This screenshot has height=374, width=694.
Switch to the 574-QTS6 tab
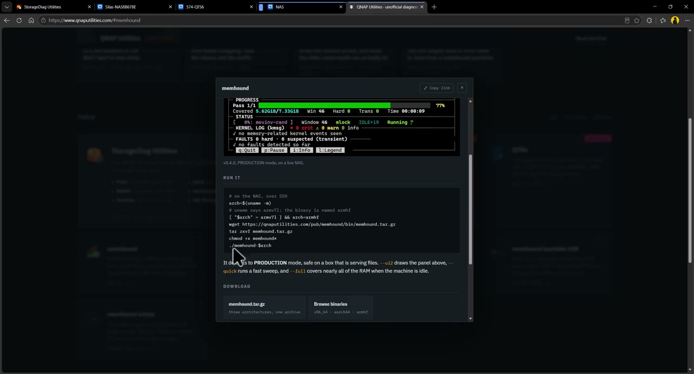(x=216, y=7)
